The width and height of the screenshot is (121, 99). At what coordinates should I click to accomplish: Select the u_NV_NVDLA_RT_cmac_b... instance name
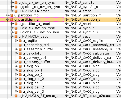pyautogui.click(x=40, y=96)
